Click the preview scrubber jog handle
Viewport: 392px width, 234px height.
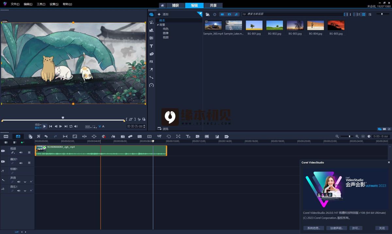pyautogui.click(x=63, y=118)
